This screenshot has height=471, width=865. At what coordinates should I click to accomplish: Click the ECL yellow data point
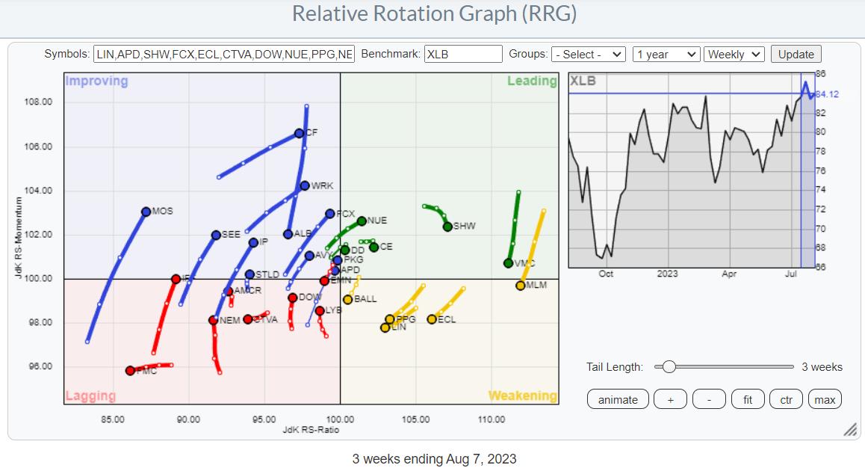point(432,319)
